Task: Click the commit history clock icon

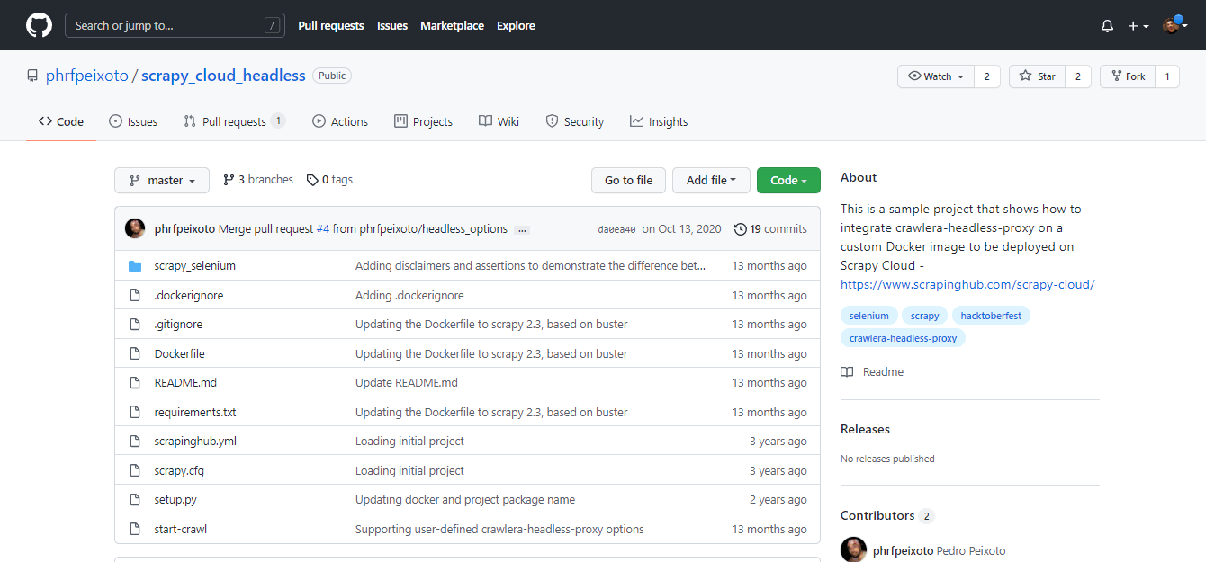Action: click(740, 229)
